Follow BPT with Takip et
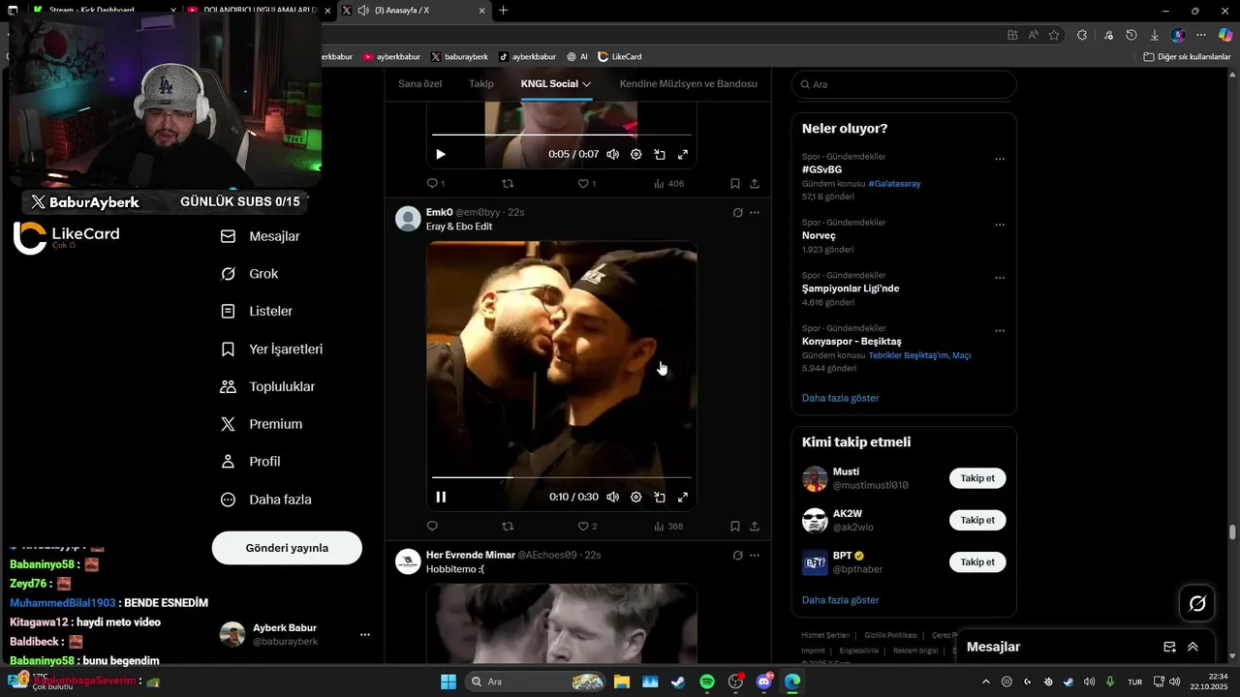Screen dimensions: 1240x697 click(x=977, y=561)
